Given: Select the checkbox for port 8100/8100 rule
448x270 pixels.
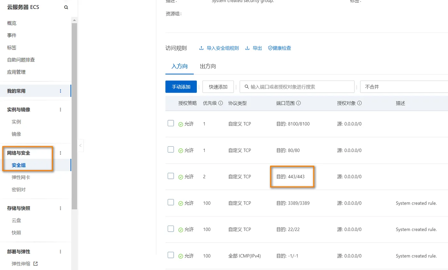Looking at the screenshot, I should click(x=171, y=123).
